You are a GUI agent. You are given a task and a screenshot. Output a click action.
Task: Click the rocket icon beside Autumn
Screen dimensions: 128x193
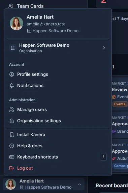114,158
